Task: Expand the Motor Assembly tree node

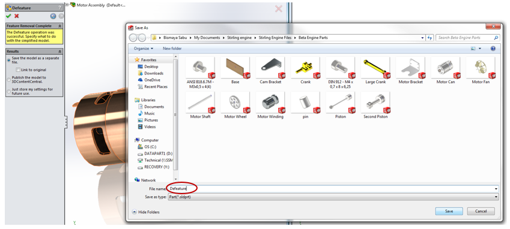Action: point(67,5)
